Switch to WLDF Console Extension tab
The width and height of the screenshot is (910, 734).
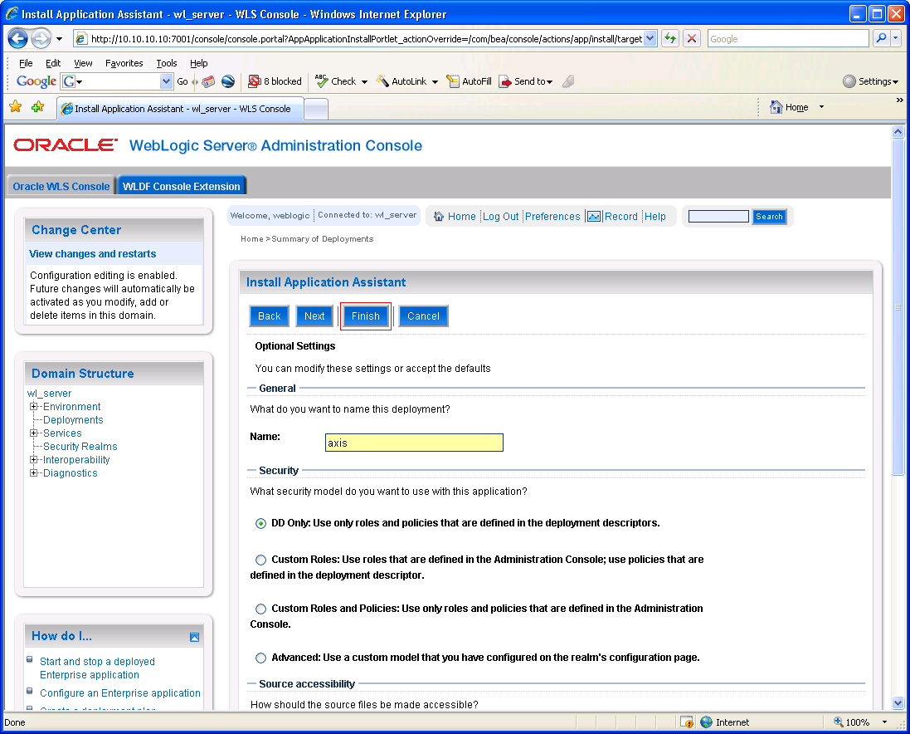point(182,186)
